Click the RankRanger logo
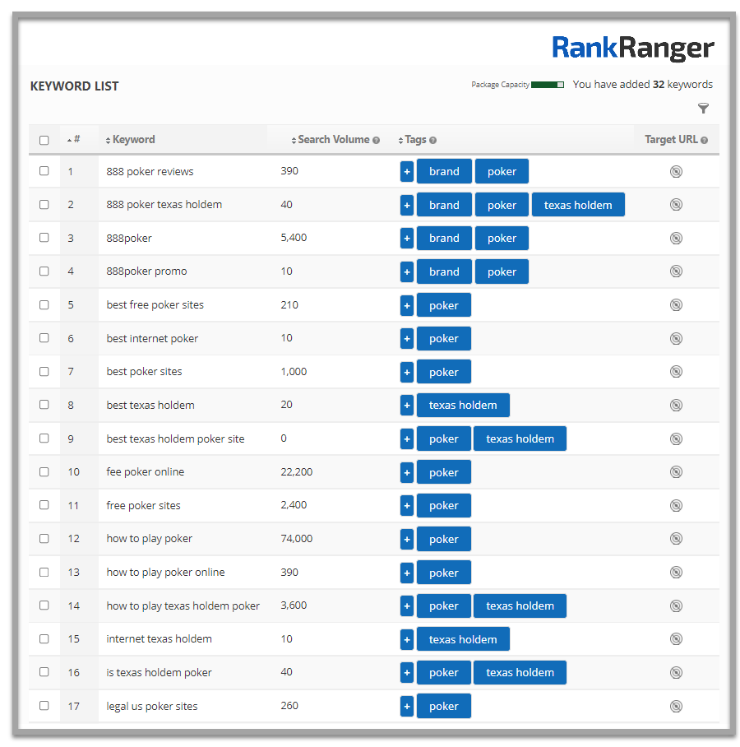This screenshot has width=740, height=747. click(x=632, y=48)
